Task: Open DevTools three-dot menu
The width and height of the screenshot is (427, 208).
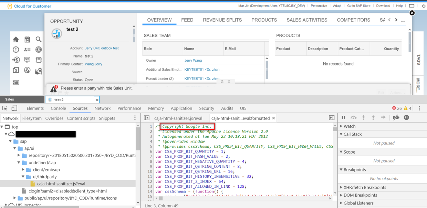Action: (x=419, y=108)
